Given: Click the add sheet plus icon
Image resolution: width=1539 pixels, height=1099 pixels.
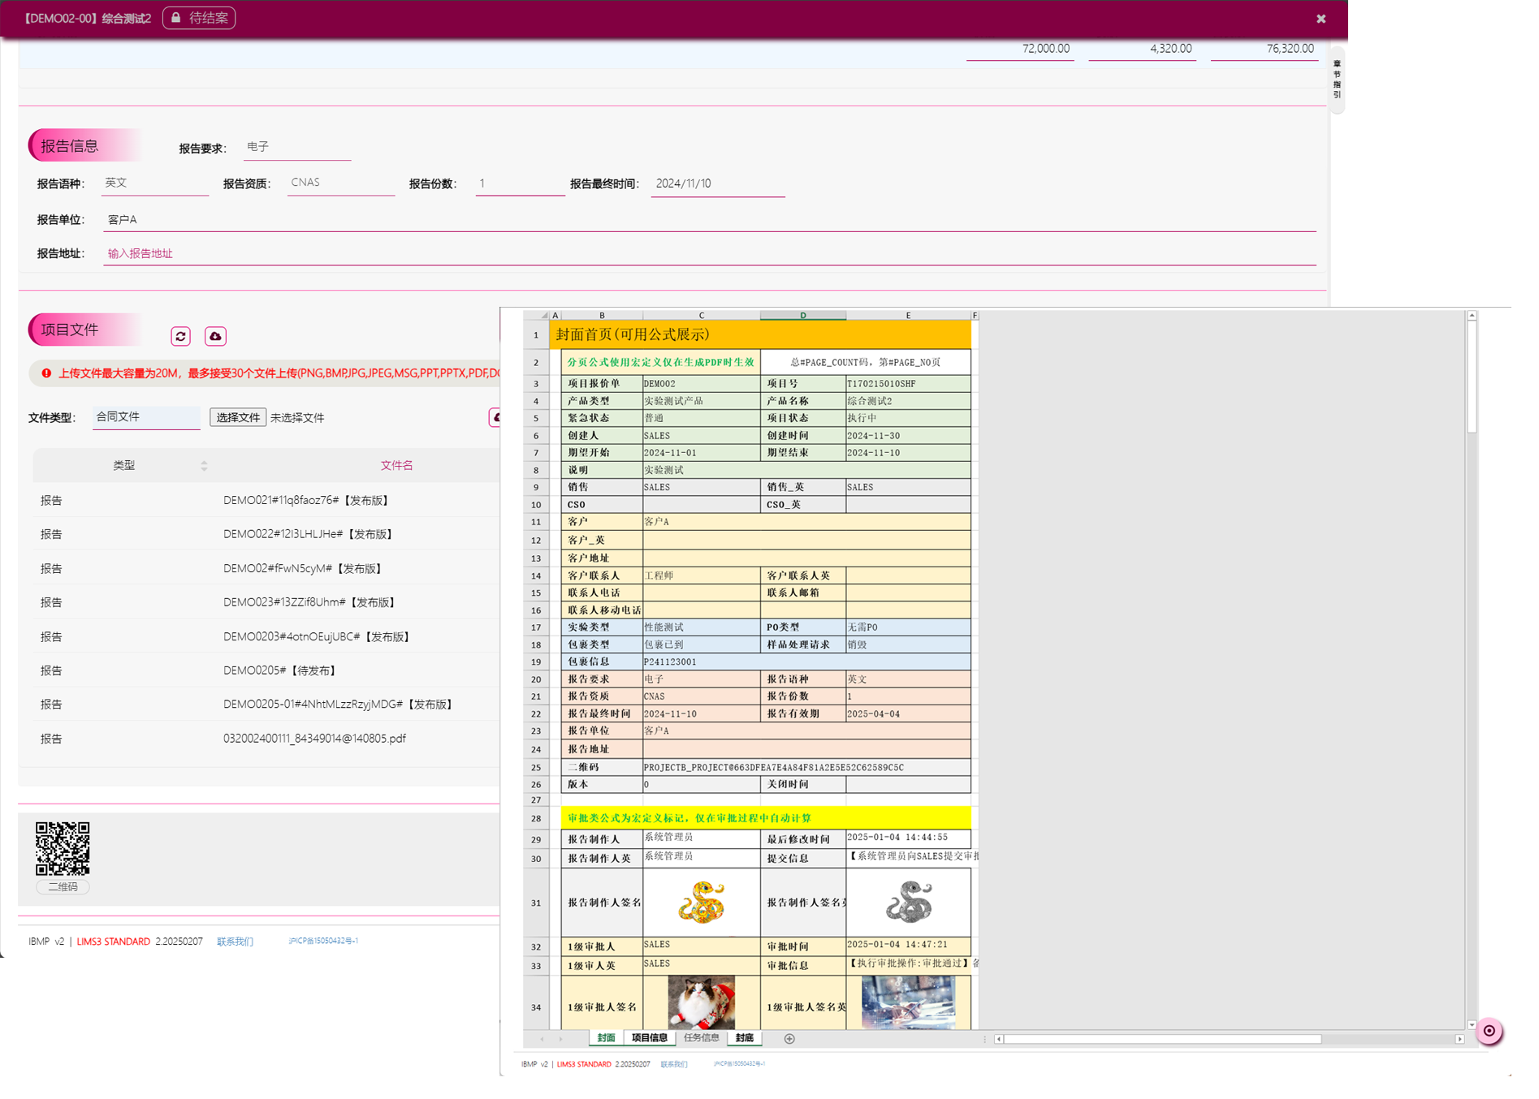Looking at the screenshot, I should coord(789,1038).
